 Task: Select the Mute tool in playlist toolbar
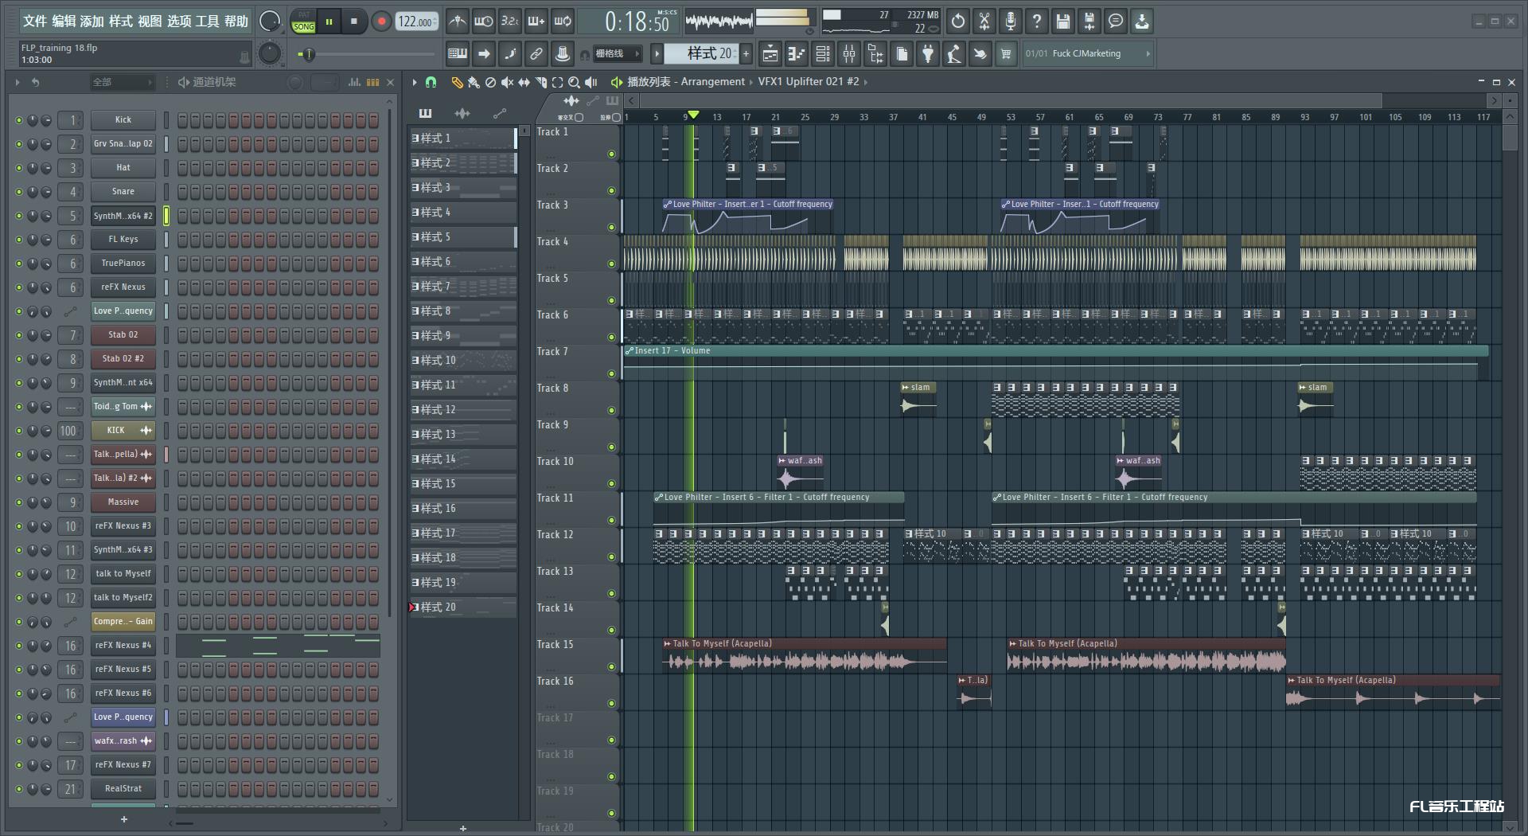click(507, 82)
